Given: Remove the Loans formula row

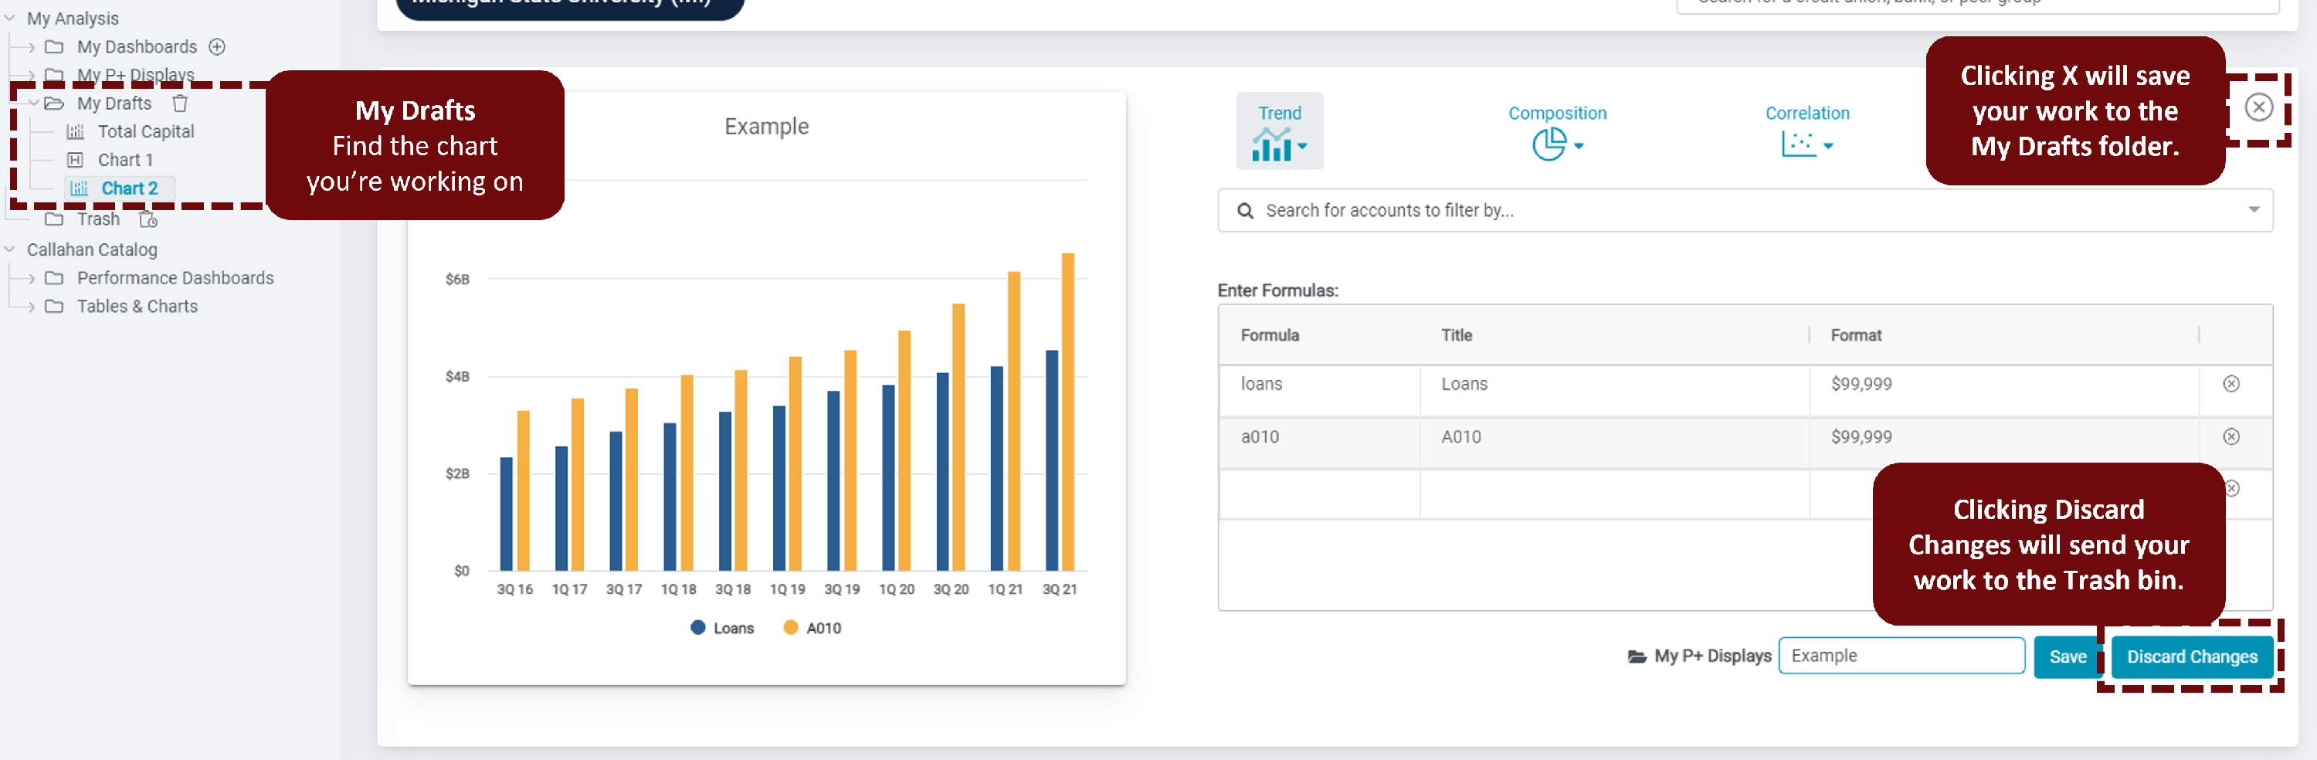Looking at the screenshot, I should 2231,383.
